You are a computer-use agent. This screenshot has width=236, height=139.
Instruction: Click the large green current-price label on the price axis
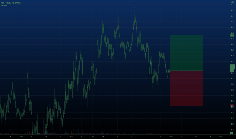(232, 68)
